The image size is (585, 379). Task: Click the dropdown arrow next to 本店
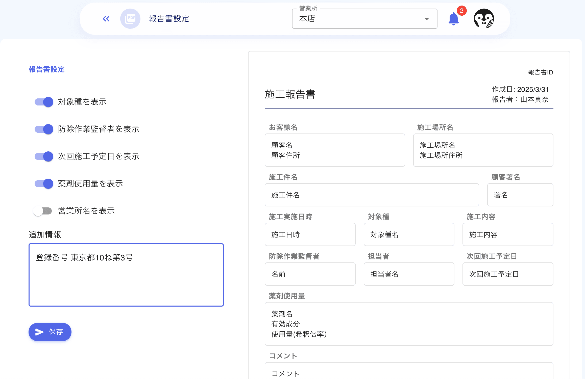click(426, 19)
